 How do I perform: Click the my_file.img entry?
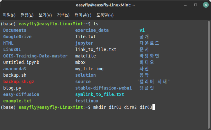(89, 69)
